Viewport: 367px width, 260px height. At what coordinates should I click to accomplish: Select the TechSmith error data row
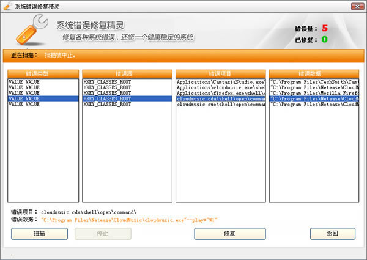click(x=314, y=82)
